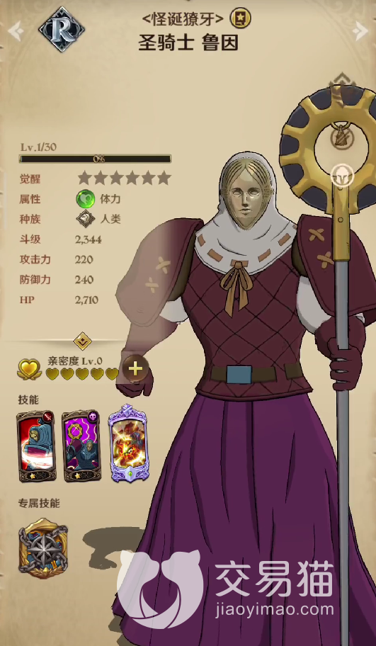Tap the 怪诞獠牙 title label

(183, 18)
